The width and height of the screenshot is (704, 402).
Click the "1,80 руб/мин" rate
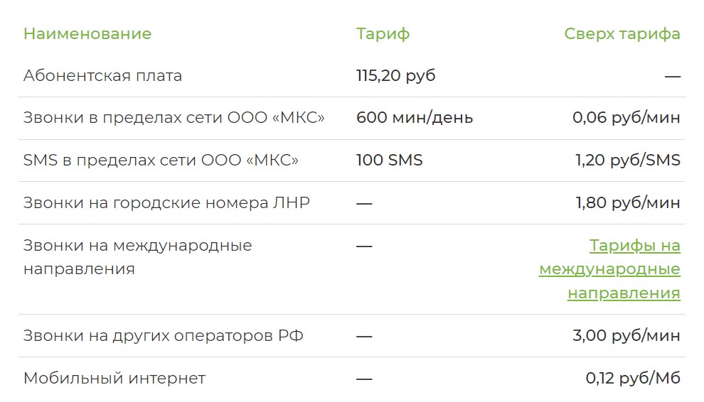click(627, 203)
